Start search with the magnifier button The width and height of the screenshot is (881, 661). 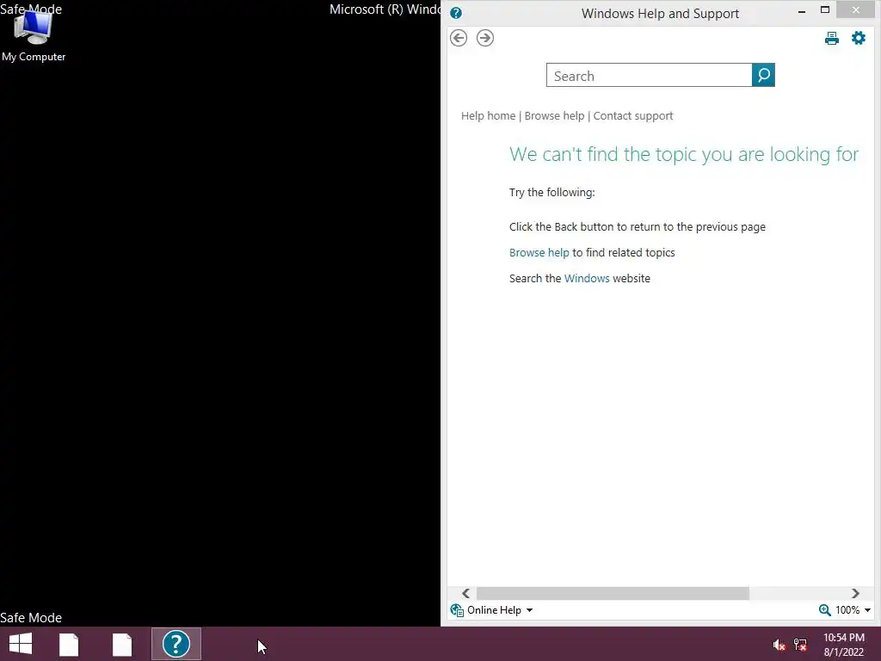(763, 75)
